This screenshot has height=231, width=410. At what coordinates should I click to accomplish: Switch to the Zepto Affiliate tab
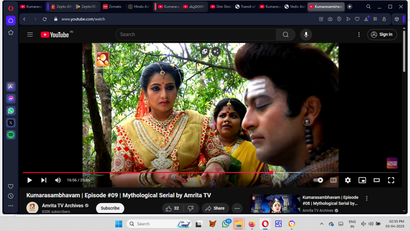click(61, 6)
